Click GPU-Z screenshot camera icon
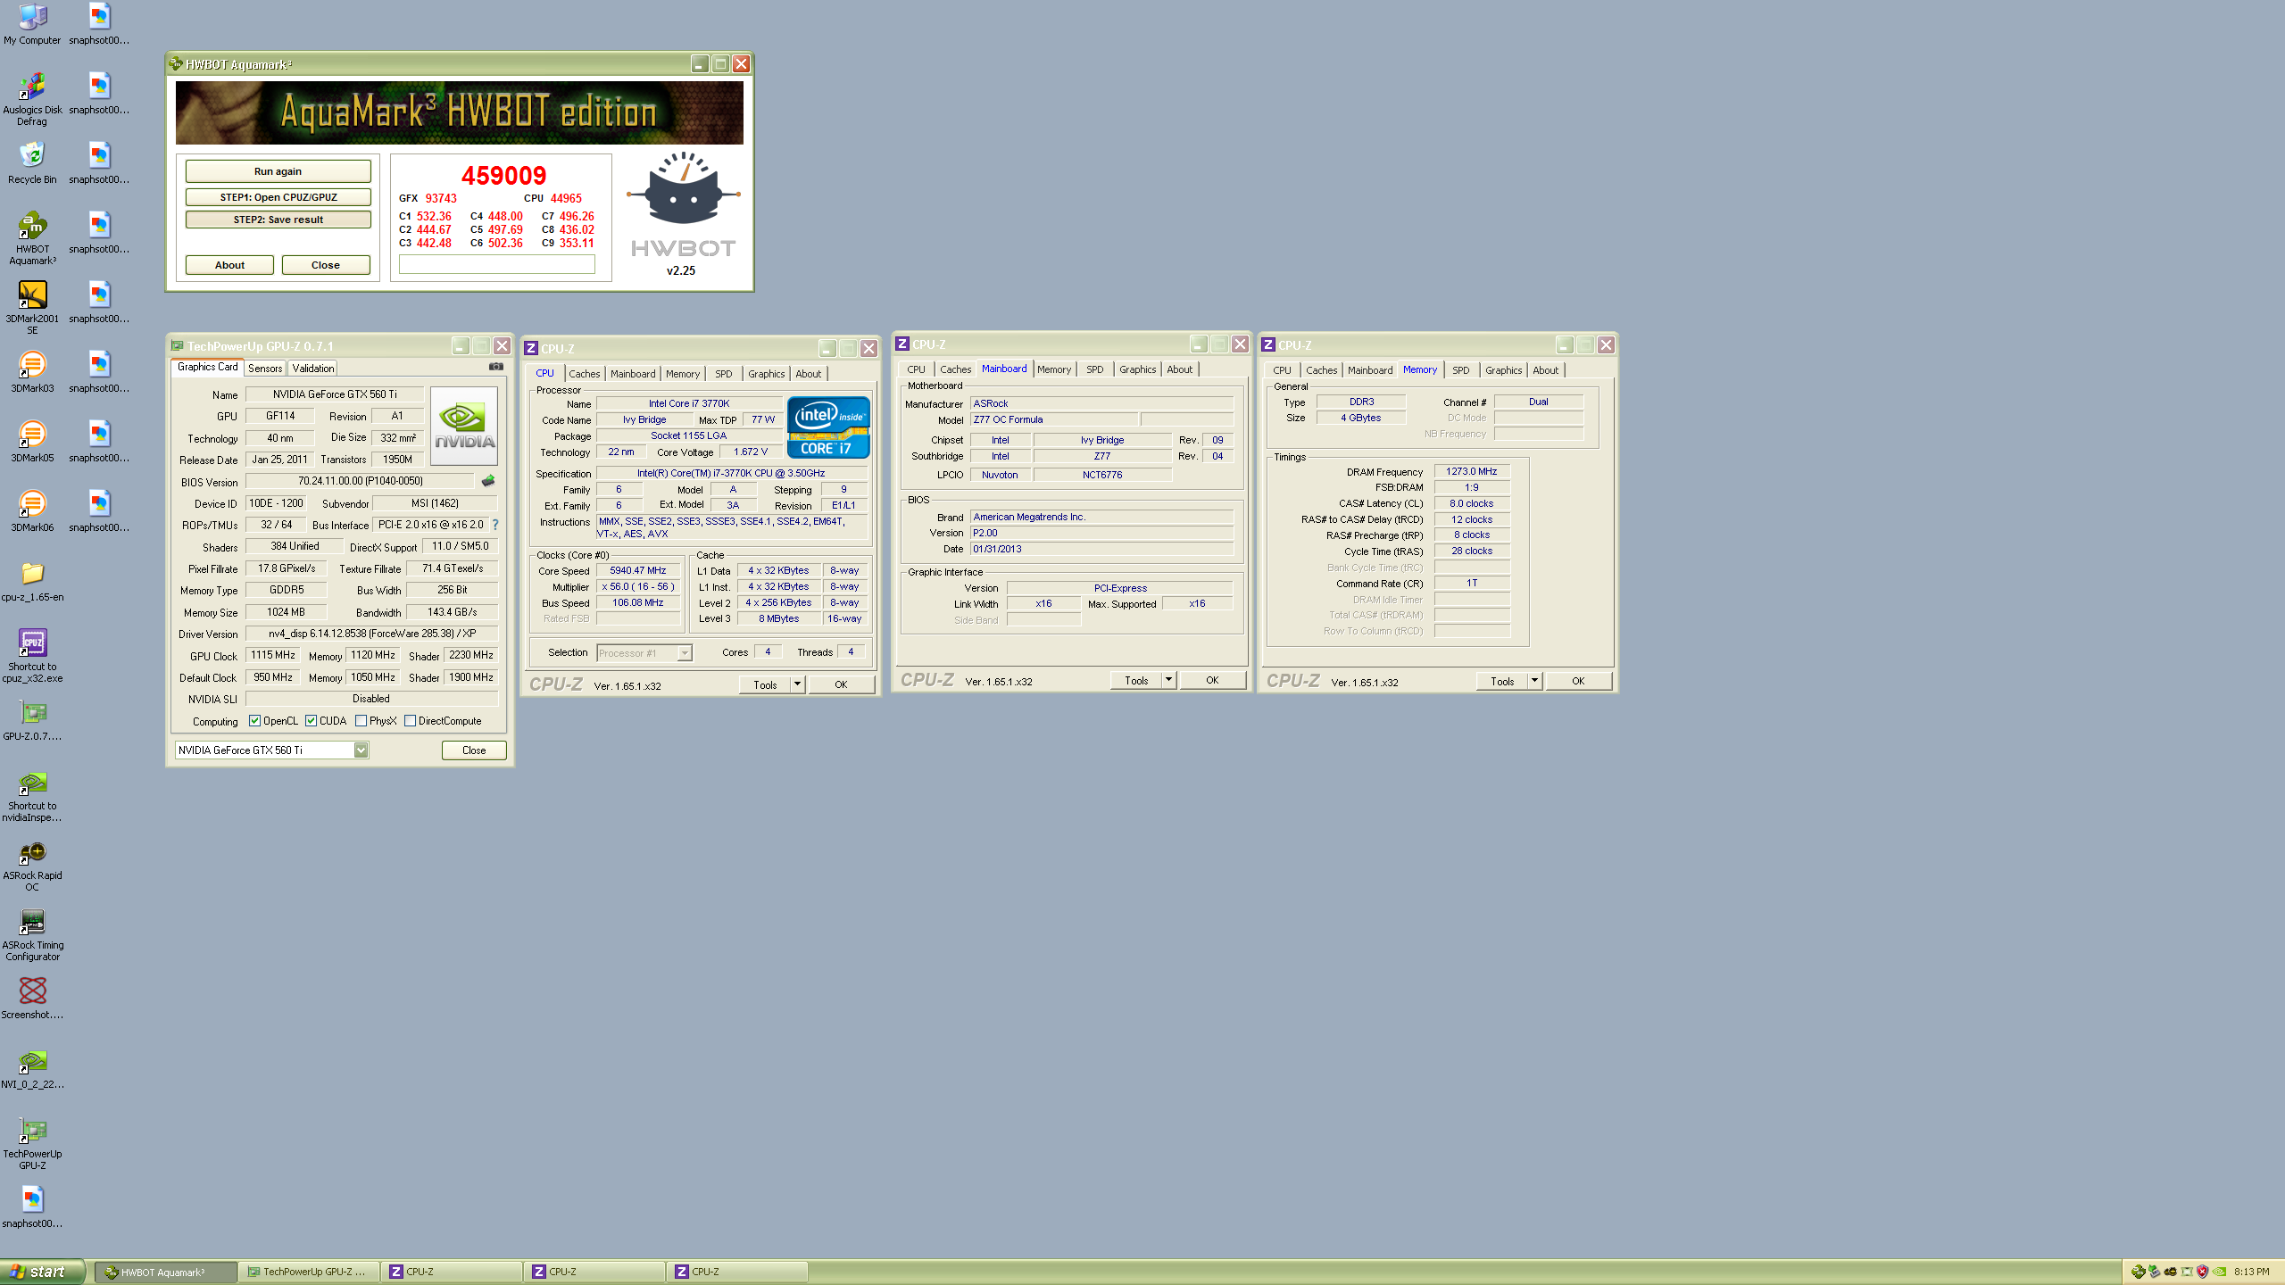Screen dimensions: 2285x1285 (496, 367)
